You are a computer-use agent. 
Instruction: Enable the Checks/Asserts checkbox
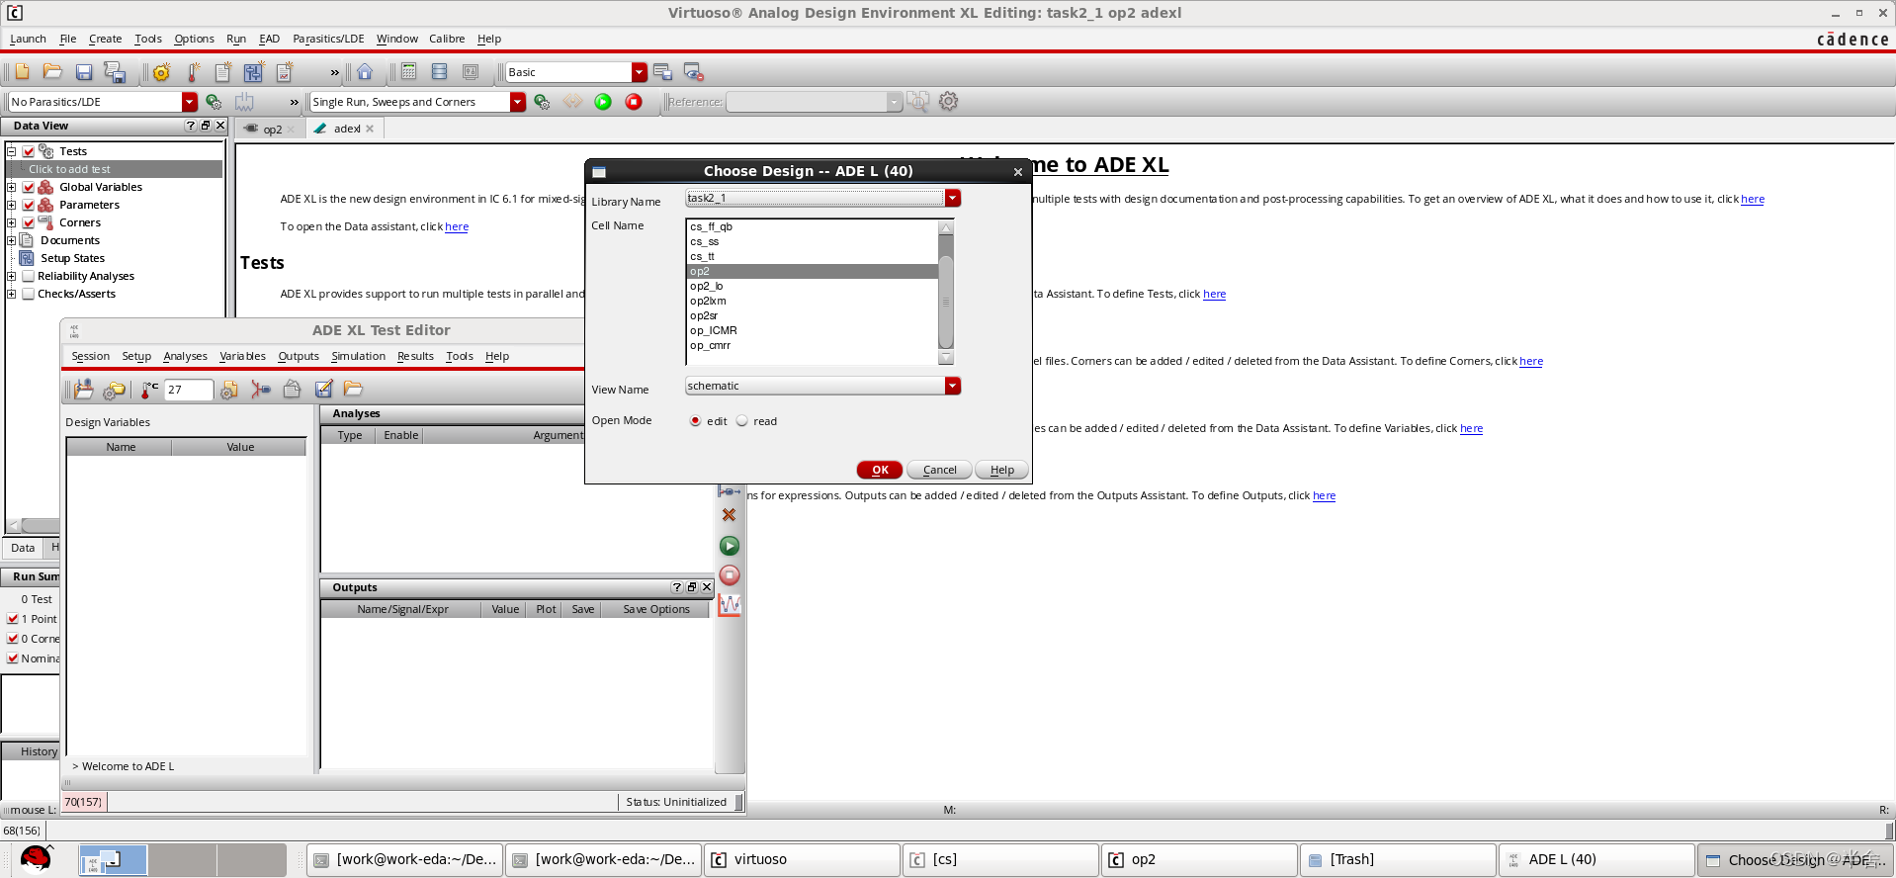[29, 294]
